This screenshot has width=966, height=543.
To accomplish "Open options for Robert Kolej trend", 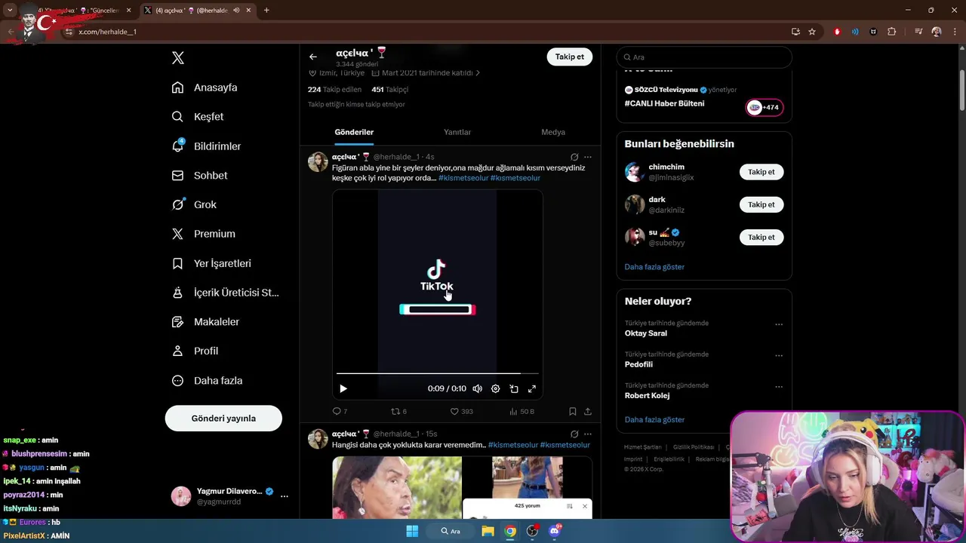I will click(x=779, y=387).
